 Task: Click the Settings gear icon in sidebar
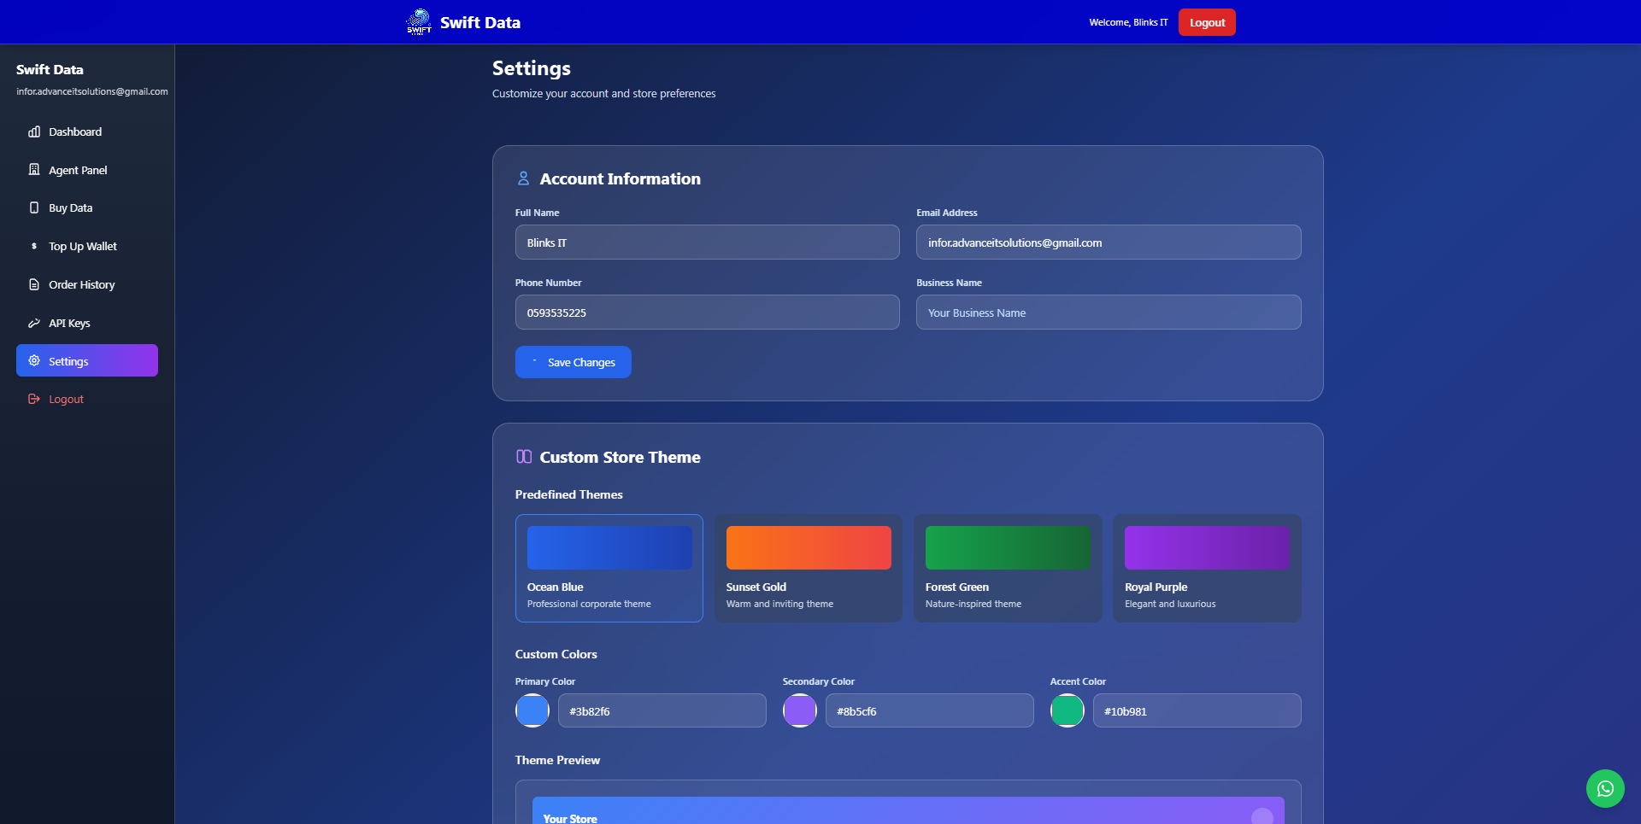tap(34, 360)
